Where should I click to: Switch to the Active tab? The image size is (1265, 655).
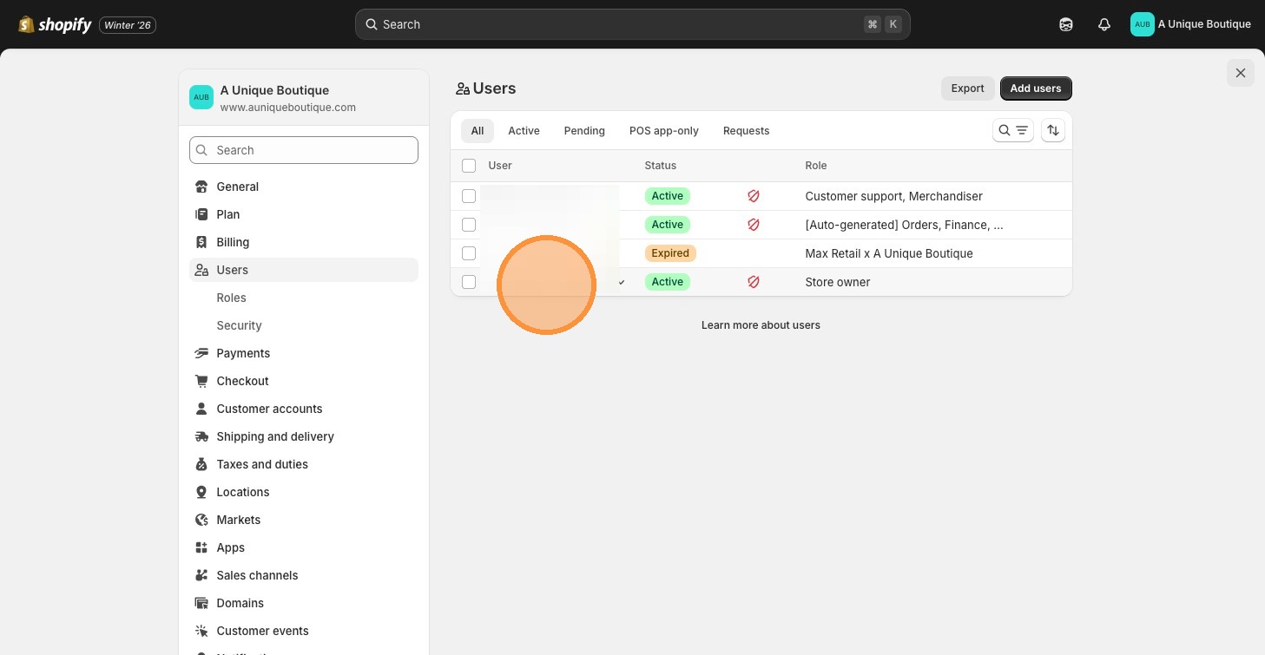(524, 131)
